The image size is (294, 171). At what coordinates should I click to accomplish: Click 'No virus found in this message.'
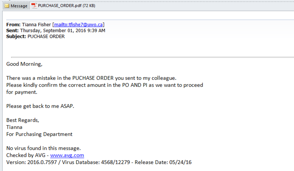click(43, 148)
